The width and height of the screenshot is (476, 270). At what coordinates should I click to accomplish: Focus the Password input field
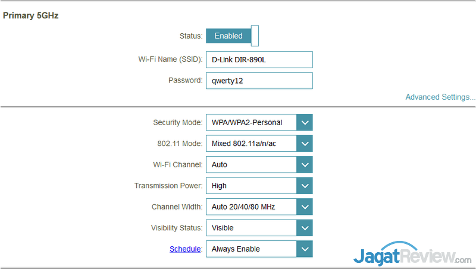click(259, 81)
